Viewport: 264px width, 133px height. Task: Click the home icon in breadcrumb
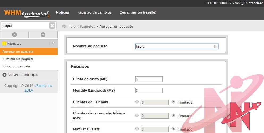point(64,26)
